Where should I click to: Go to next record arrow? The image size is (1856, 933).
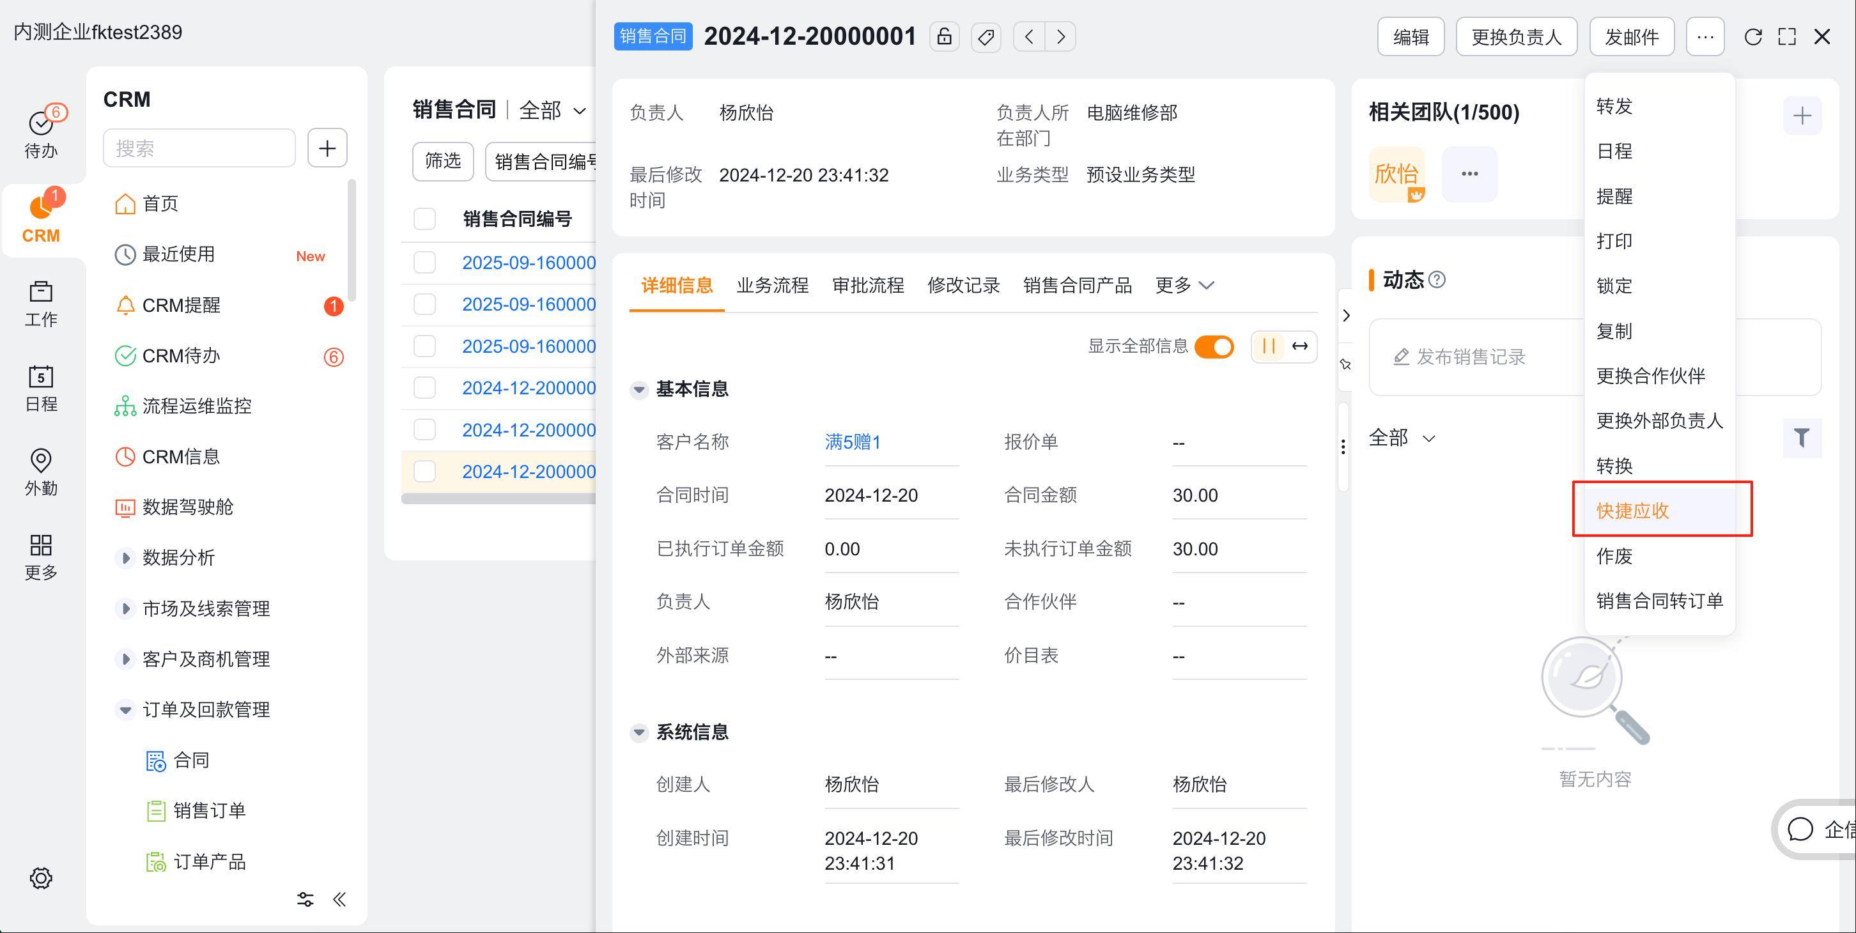pyautogui.click(x=1060, y=36)
